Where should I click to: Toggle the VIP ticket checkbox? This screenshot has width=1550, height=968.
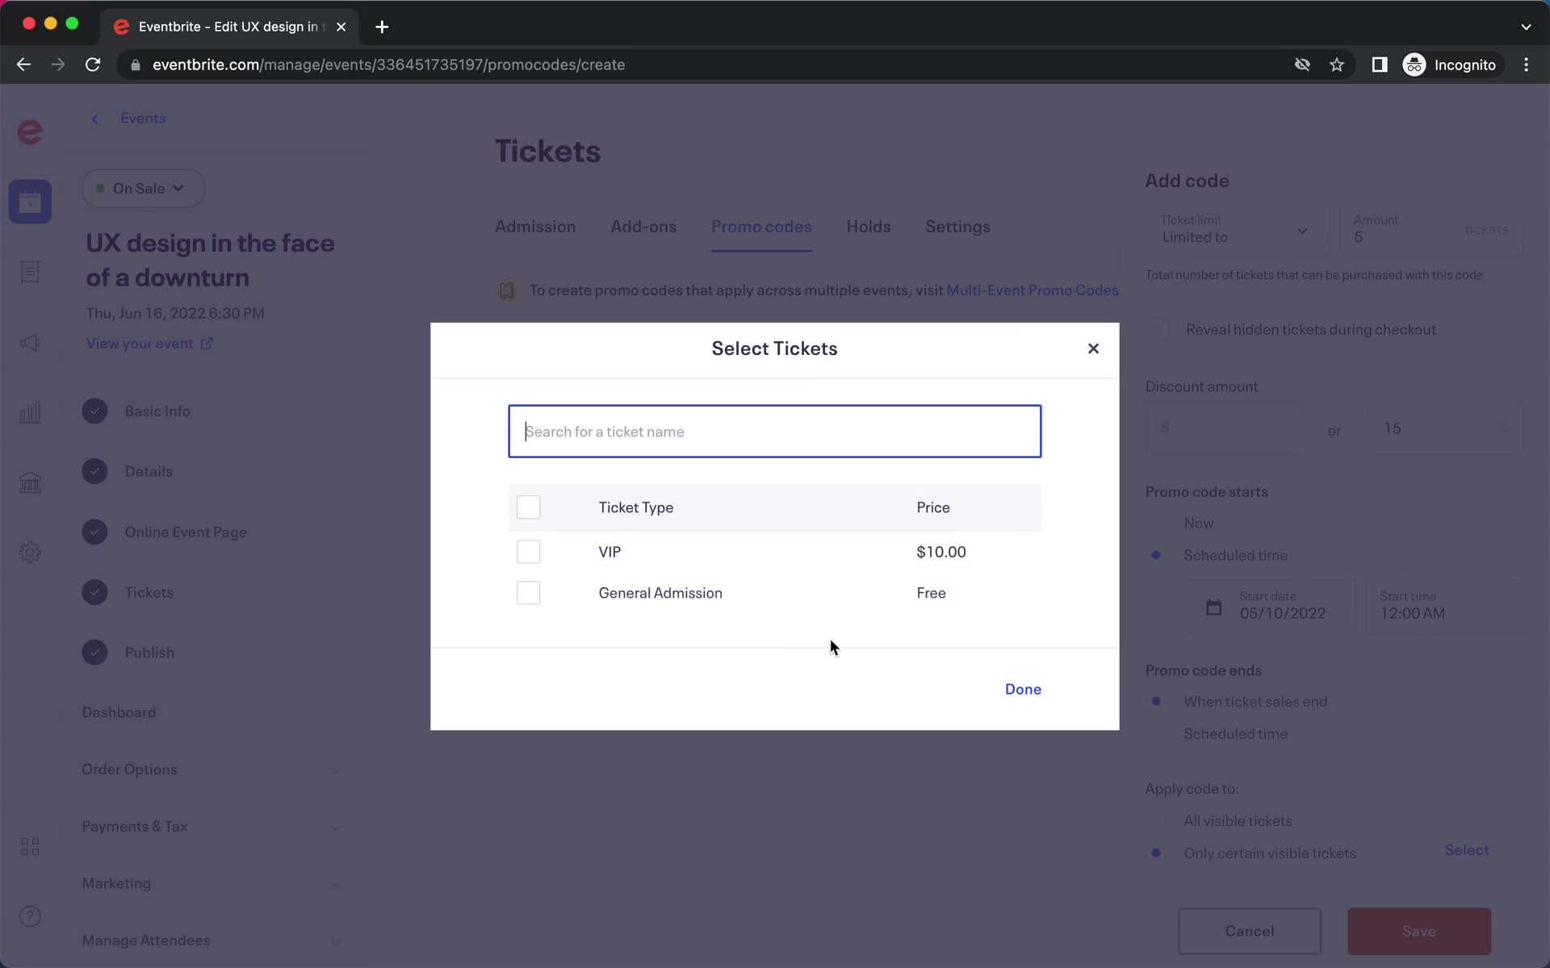coord(529,551)
